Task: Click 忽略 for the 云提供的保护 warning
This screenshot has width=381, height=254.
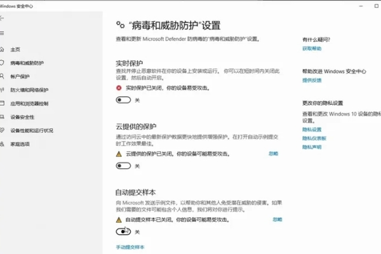Action: [x=273, y=154]
